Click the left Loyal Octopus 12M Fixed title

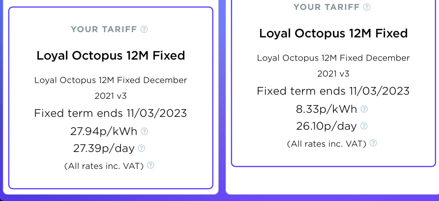tap(111, 56)
